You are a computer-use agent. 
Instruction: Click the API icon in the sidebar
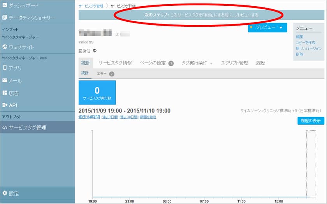(x=5, y=105)
